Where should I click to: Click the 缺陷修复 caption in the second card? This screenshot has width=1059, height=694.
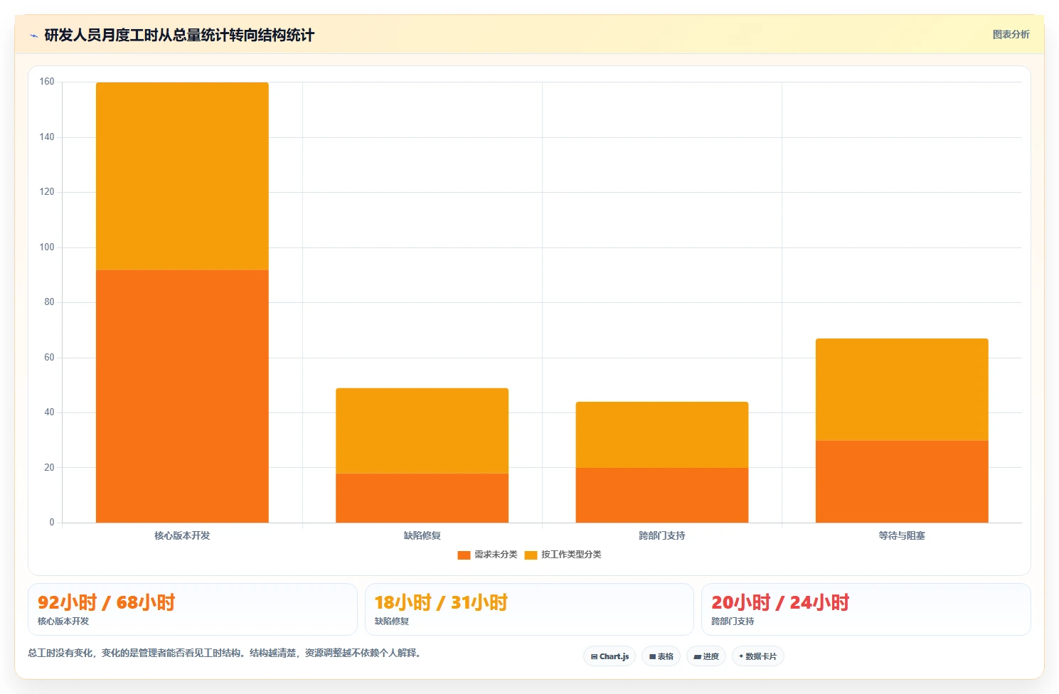coord(392,621)
